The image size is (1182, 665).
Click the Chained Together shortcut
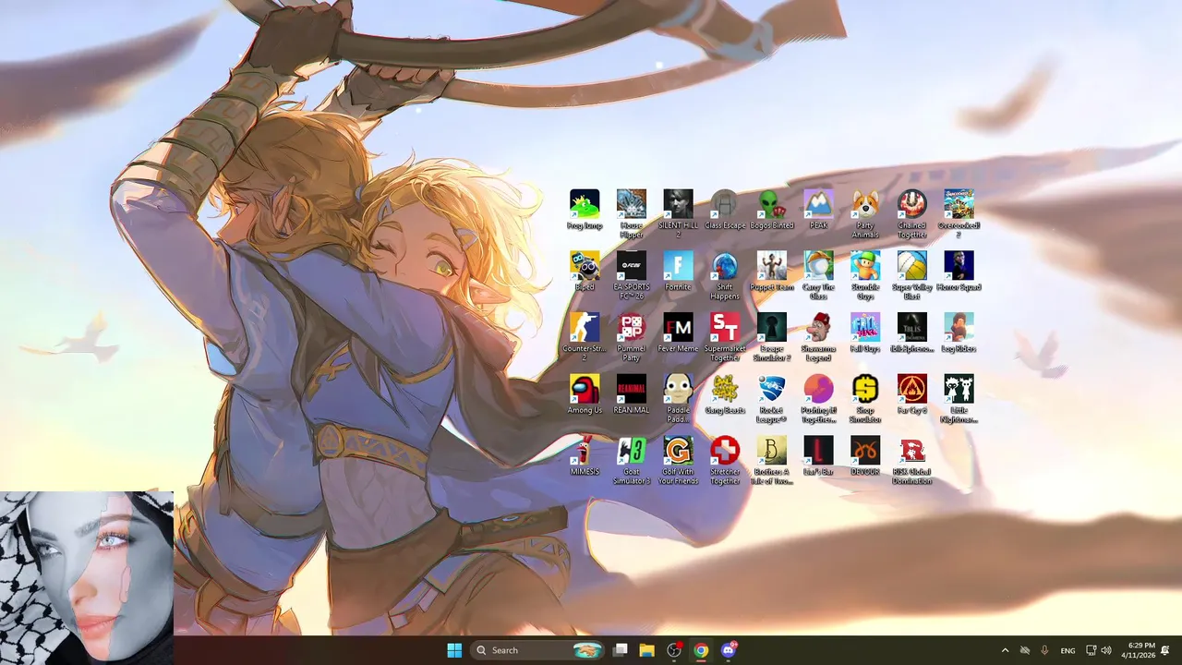(912, 214)
